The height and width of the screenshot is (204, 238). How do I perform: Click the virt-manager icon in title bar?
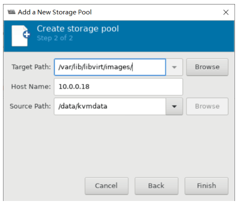[11, 12]
